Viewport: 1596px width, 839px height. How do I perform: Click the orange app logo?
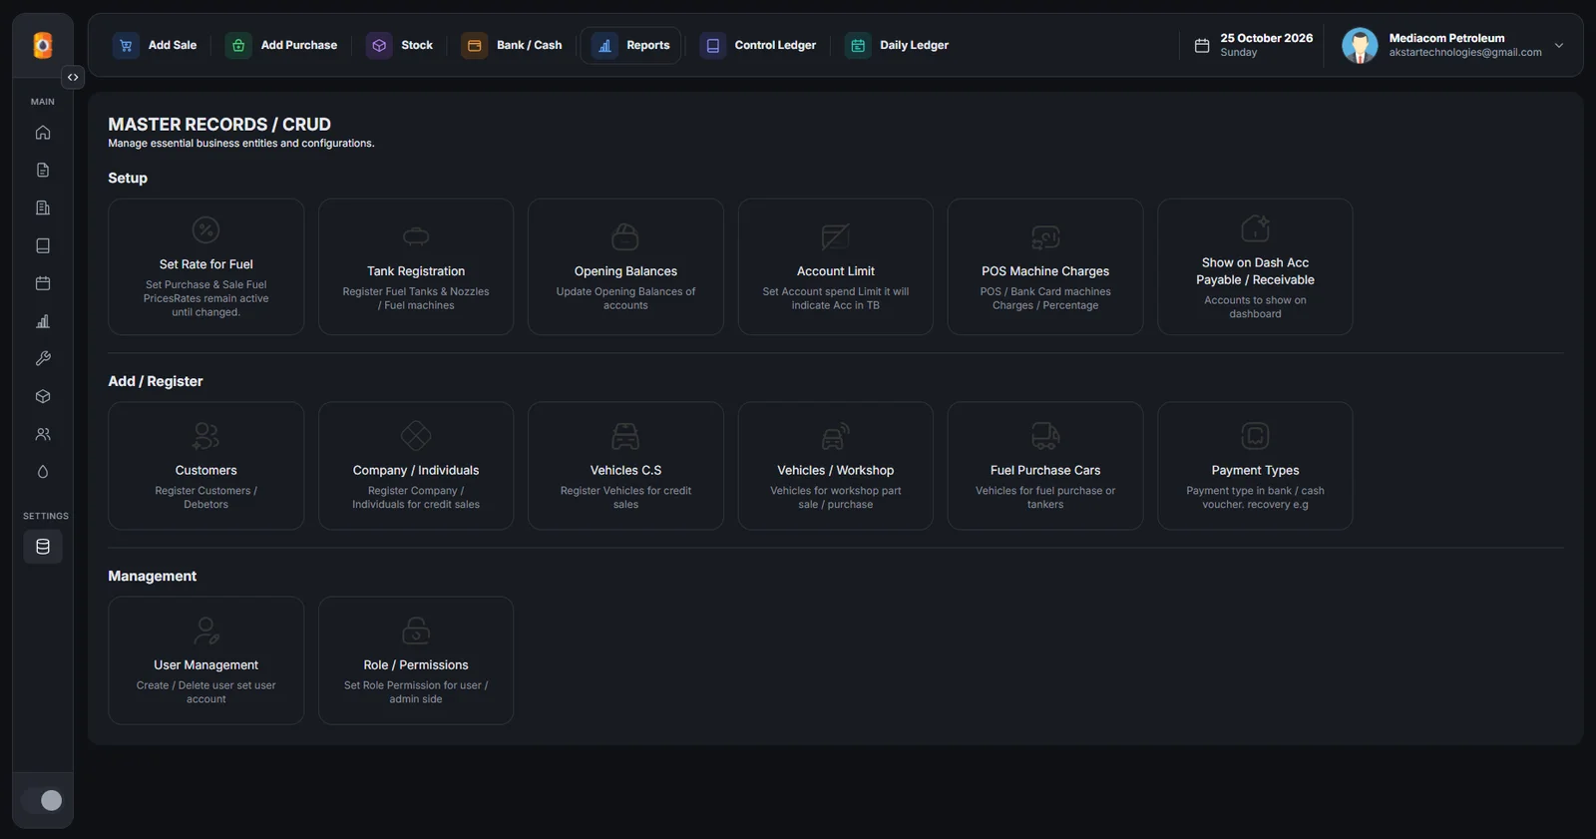click(x=43, y=45)
